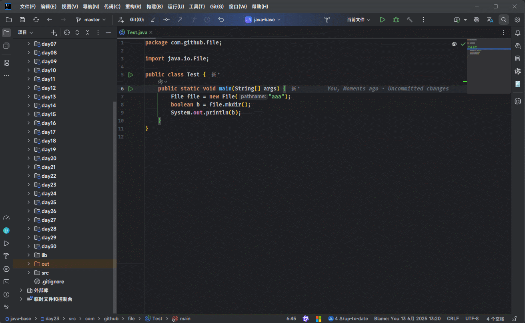The width and height of the screenshot is (525, 323).
Task: Click the Git rollback undo arrow icon
Action: [x=221, y=20]
